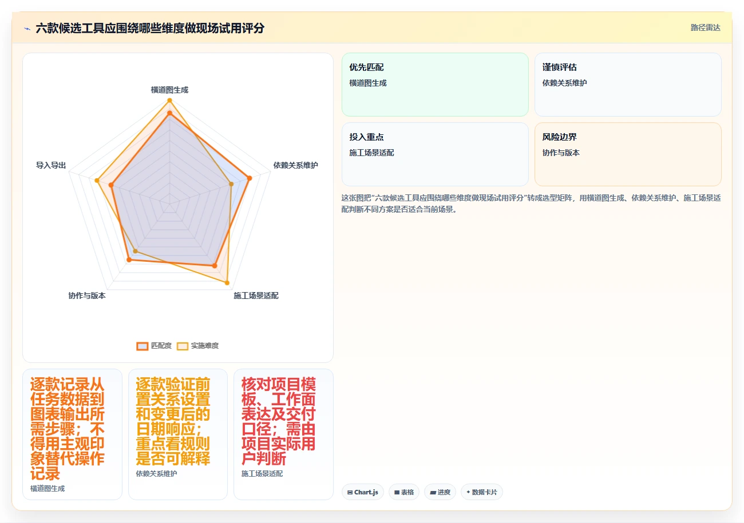Click the lightning icon beside the title
Image resolution: width=744 pixels, height=523 pixels.
coord(27,28)
